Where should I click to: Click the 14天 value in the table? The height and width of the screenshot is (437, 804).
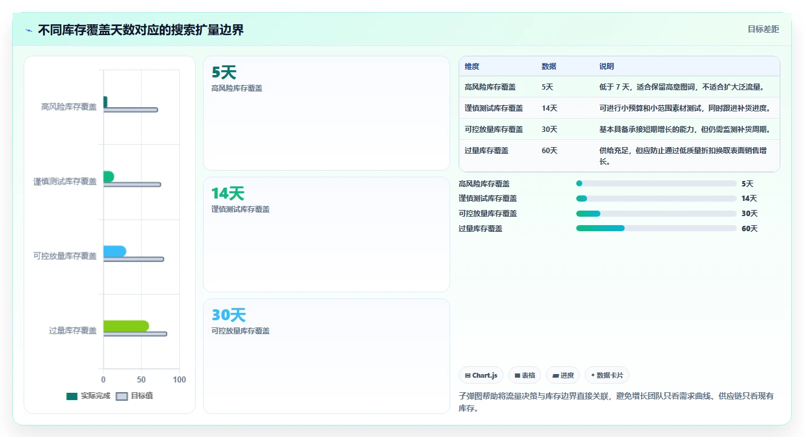pos(550,108)
